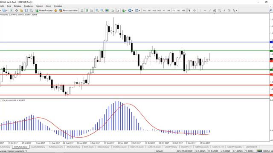Select the Fibonacci Retracement tool
The image size is (273, 153).
[219, 10]
